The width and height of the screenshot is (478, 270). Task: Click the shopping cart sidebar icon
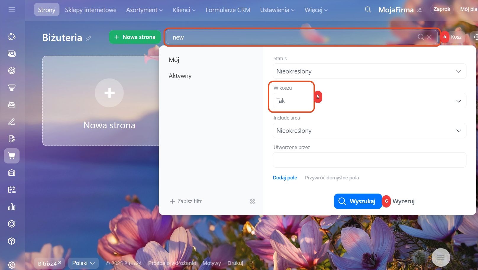(12, 156)
